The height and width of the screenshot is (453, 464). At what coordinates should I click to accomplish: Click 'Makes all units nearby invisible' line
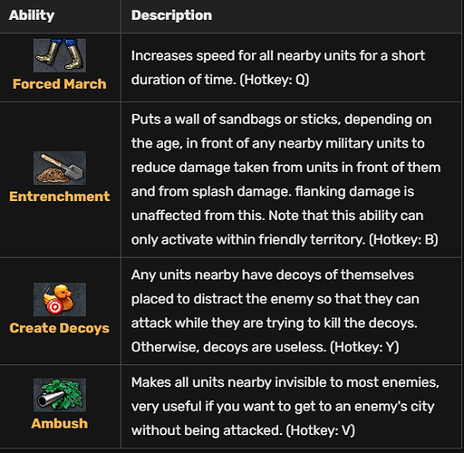285,382
